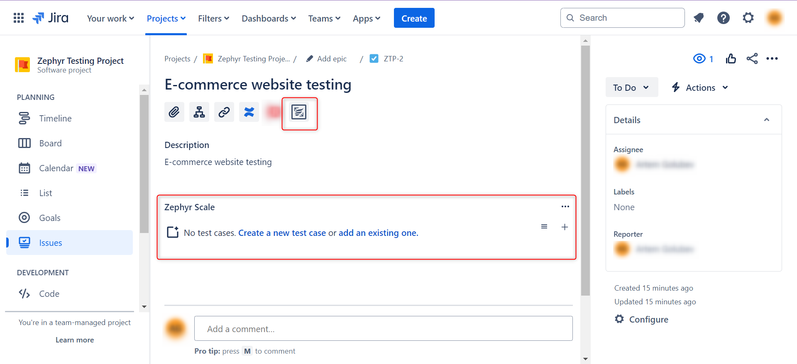This screenshot has height=364, width=797.
Task: Open the notifications bell icon
Action: tap(699, 18)
